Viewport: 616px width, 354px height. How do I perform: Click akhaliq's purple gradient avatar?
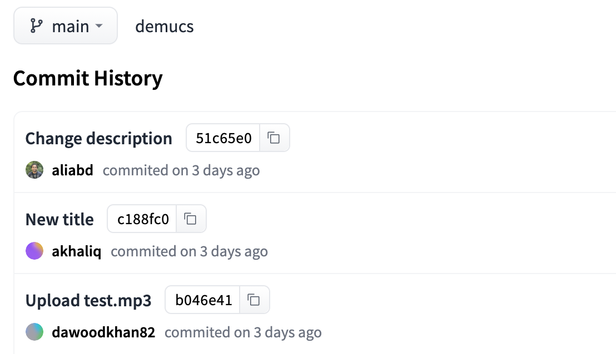[x=34, y=251]
